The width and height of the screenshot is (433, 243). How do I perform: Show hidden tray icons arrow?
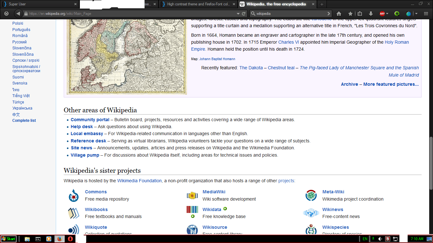click(x=373, y=239)
